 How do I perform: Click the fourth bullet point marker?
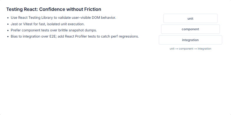[8, 37]
